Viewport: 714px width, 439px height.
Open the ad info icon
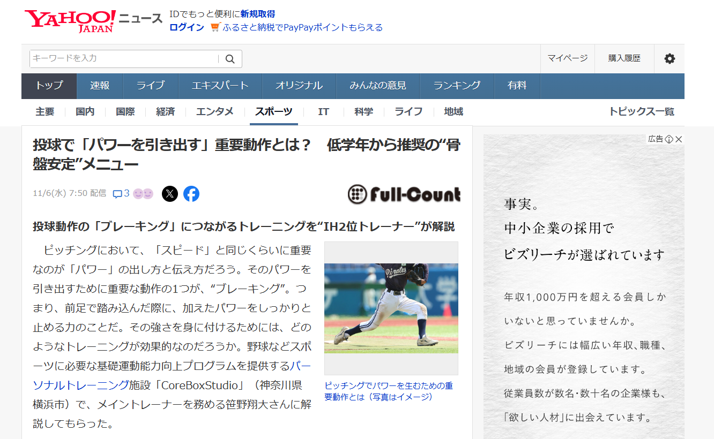click(x=669, y=139)
